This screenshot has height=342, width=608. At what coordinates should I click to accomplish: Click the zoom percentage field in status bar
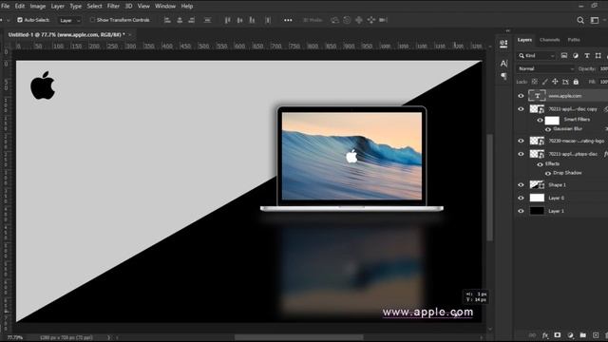[x=15, y=338]
